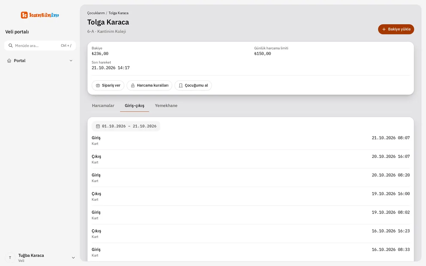
Task: Switch to the Harcamalar tab
Action: pyautogui.click(x=103, y=106)
